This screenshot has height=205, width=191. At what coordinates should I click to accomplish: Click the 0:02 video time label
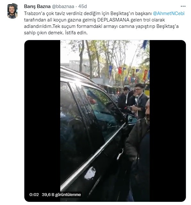click(x=34, y=194)
